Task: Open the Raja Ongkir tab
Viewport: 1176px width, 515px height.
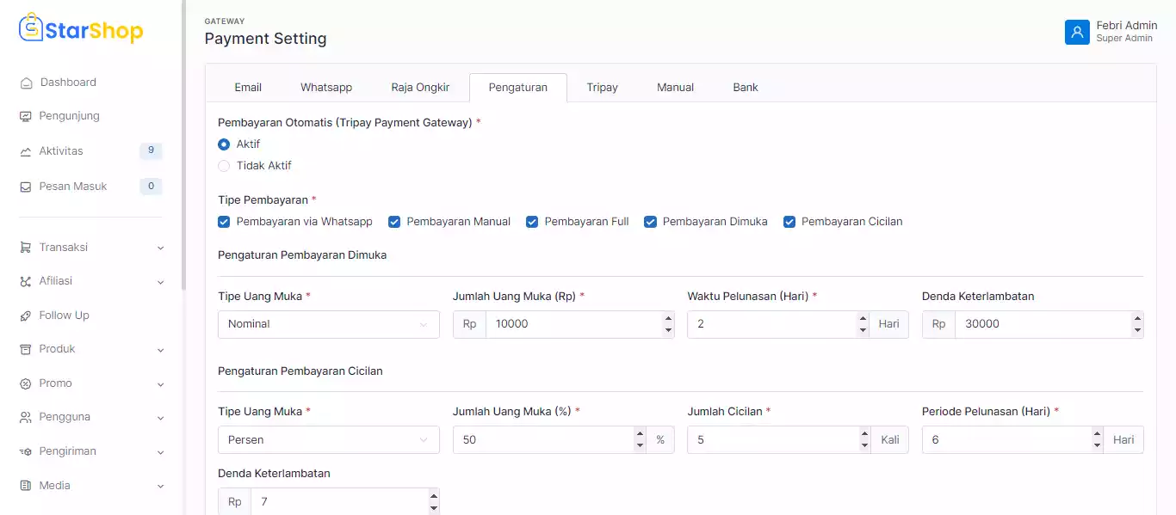Action: click(420, 87)
